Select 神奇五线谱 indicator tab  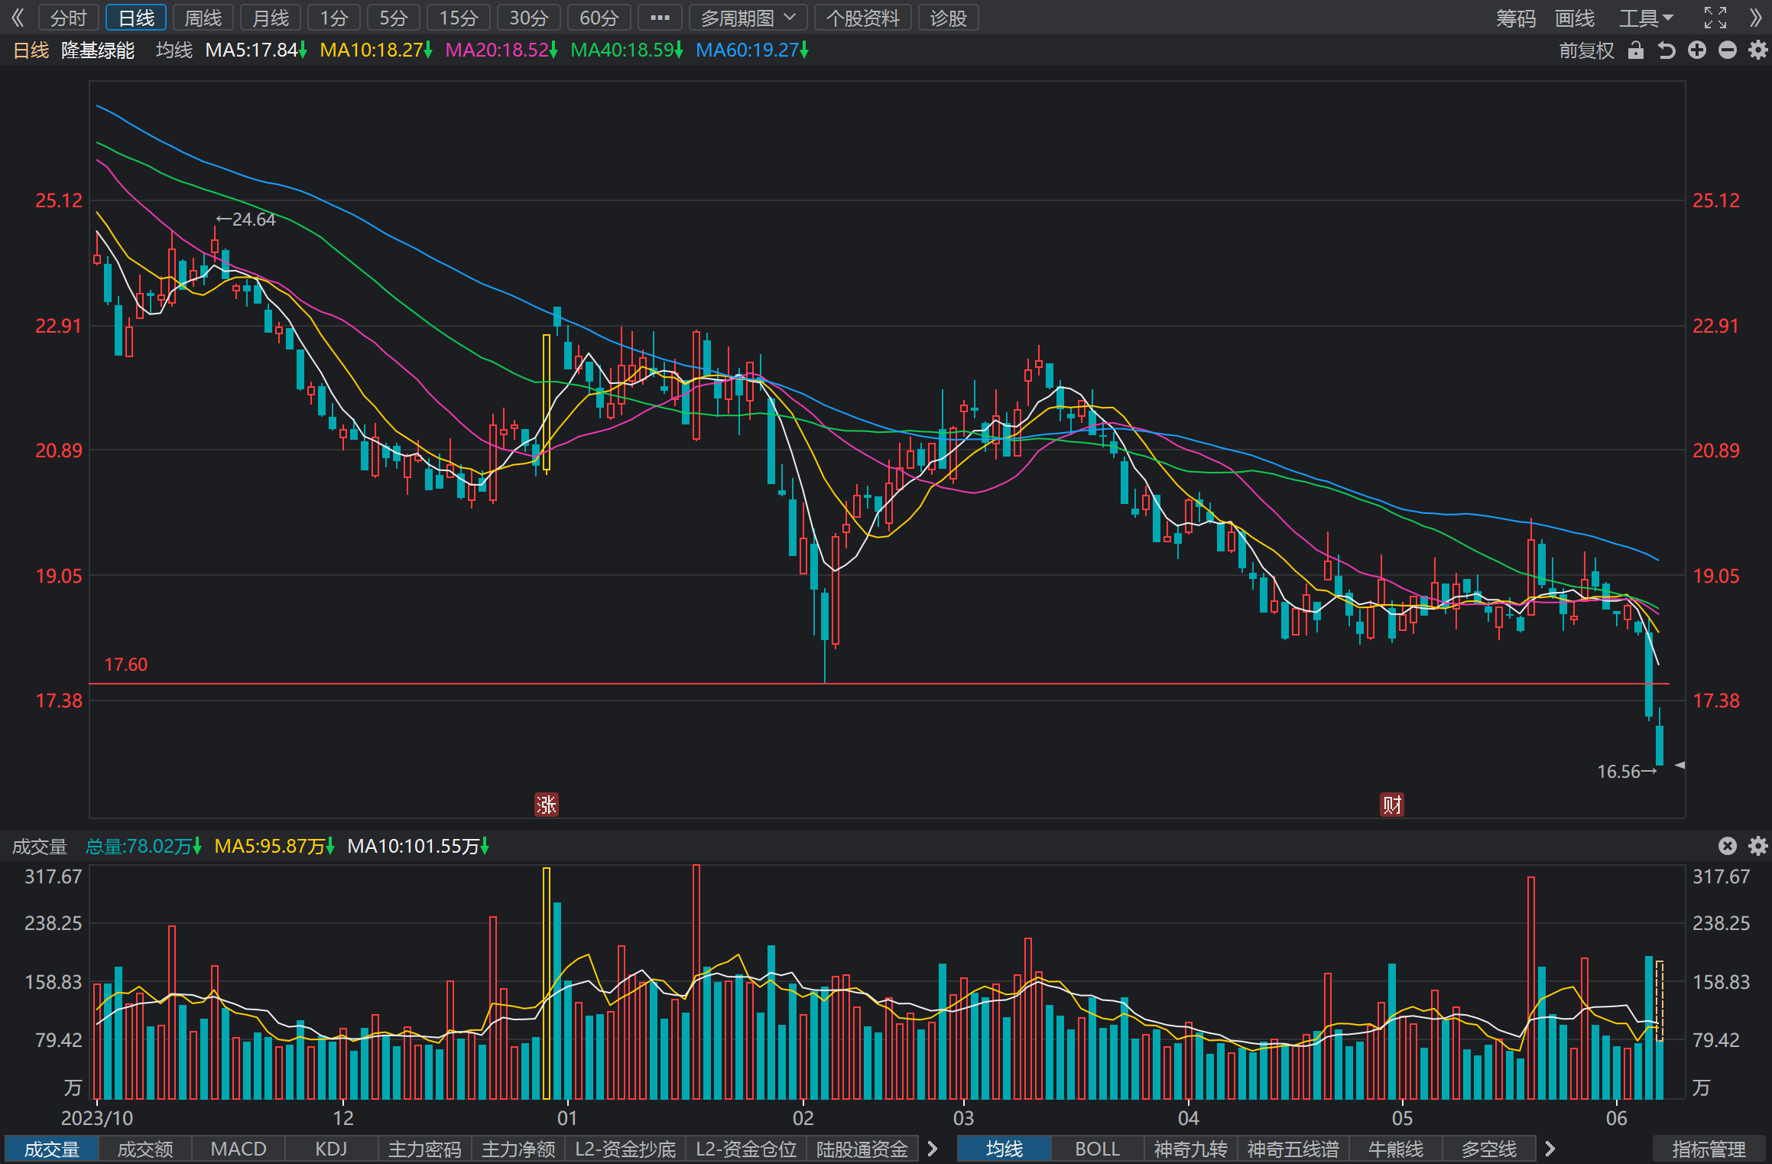[1293, 1149]
